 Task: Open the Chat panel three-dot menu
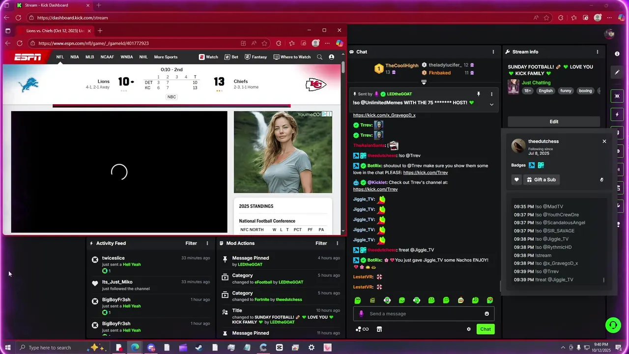coord(493,52)
